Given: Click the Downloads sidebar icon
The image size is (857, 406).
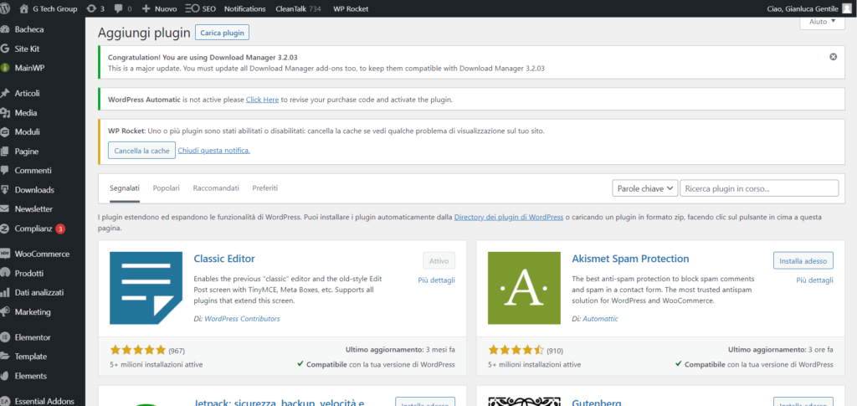Looking at the screenshot, I should tap(5, 190).
